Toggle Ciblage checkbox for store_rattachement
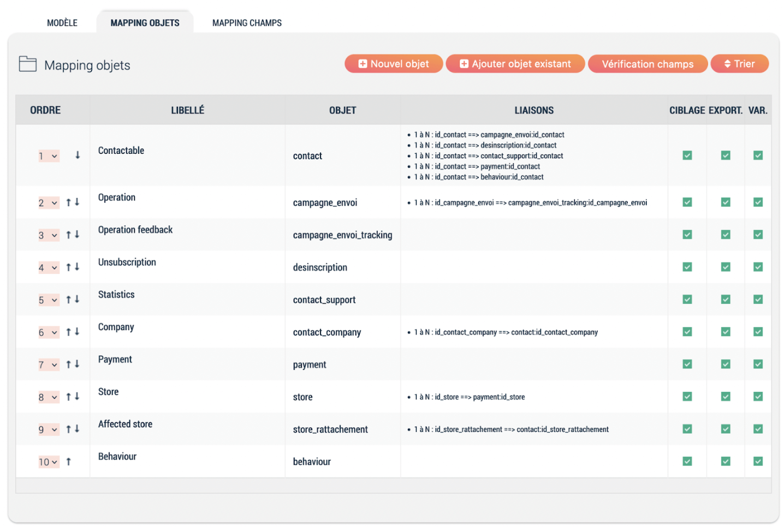Image resolution: width=784 pixels, height=527 pixels. [687, 429]
